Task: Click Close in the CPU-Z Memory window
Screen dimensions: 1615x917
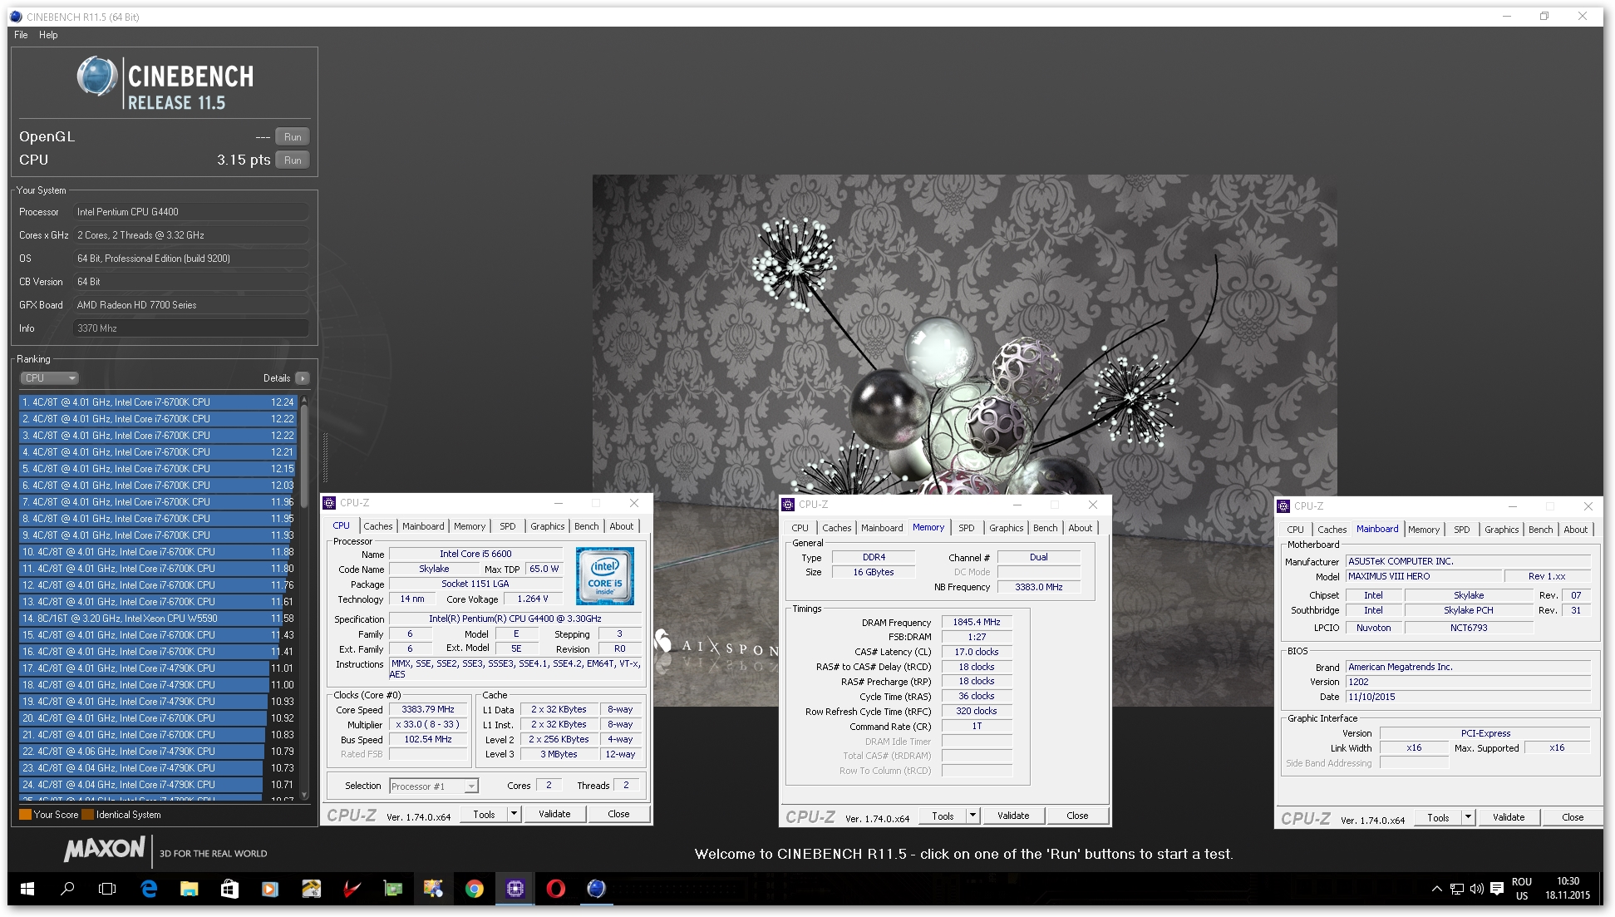Action: point(1077,816)
